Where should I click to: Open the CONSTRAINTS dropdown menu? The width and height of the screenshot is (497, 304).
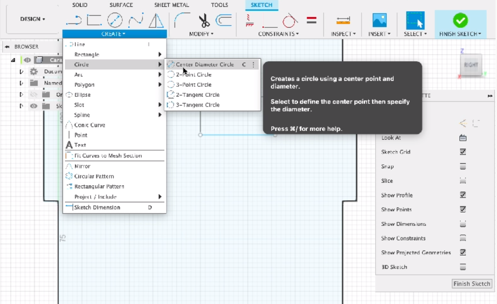(x=278, y=34)
